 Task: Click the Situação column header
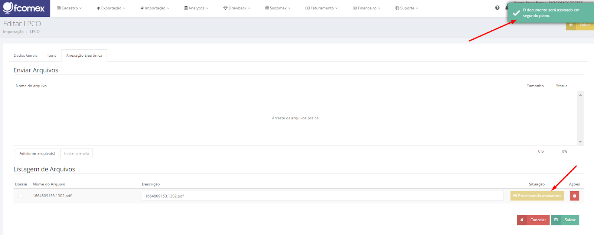(537, 184)
